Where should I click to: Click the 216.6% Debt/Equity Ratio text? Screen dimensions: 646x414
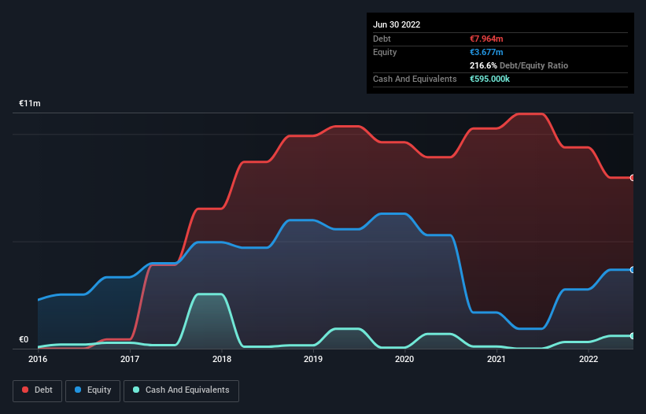point(519,65)
